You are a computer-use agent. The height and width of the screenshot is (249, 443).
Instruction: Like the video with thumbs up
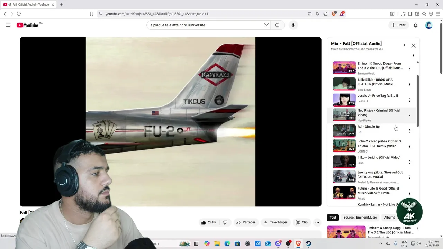click(209, 222)
